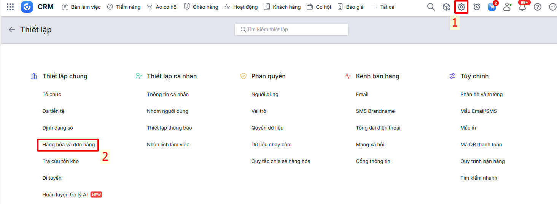Open Huấn luyện trợ lý AI link
The width and height of the screenshot is (557, 204).
pyautogui.click(x=65, y=195)
